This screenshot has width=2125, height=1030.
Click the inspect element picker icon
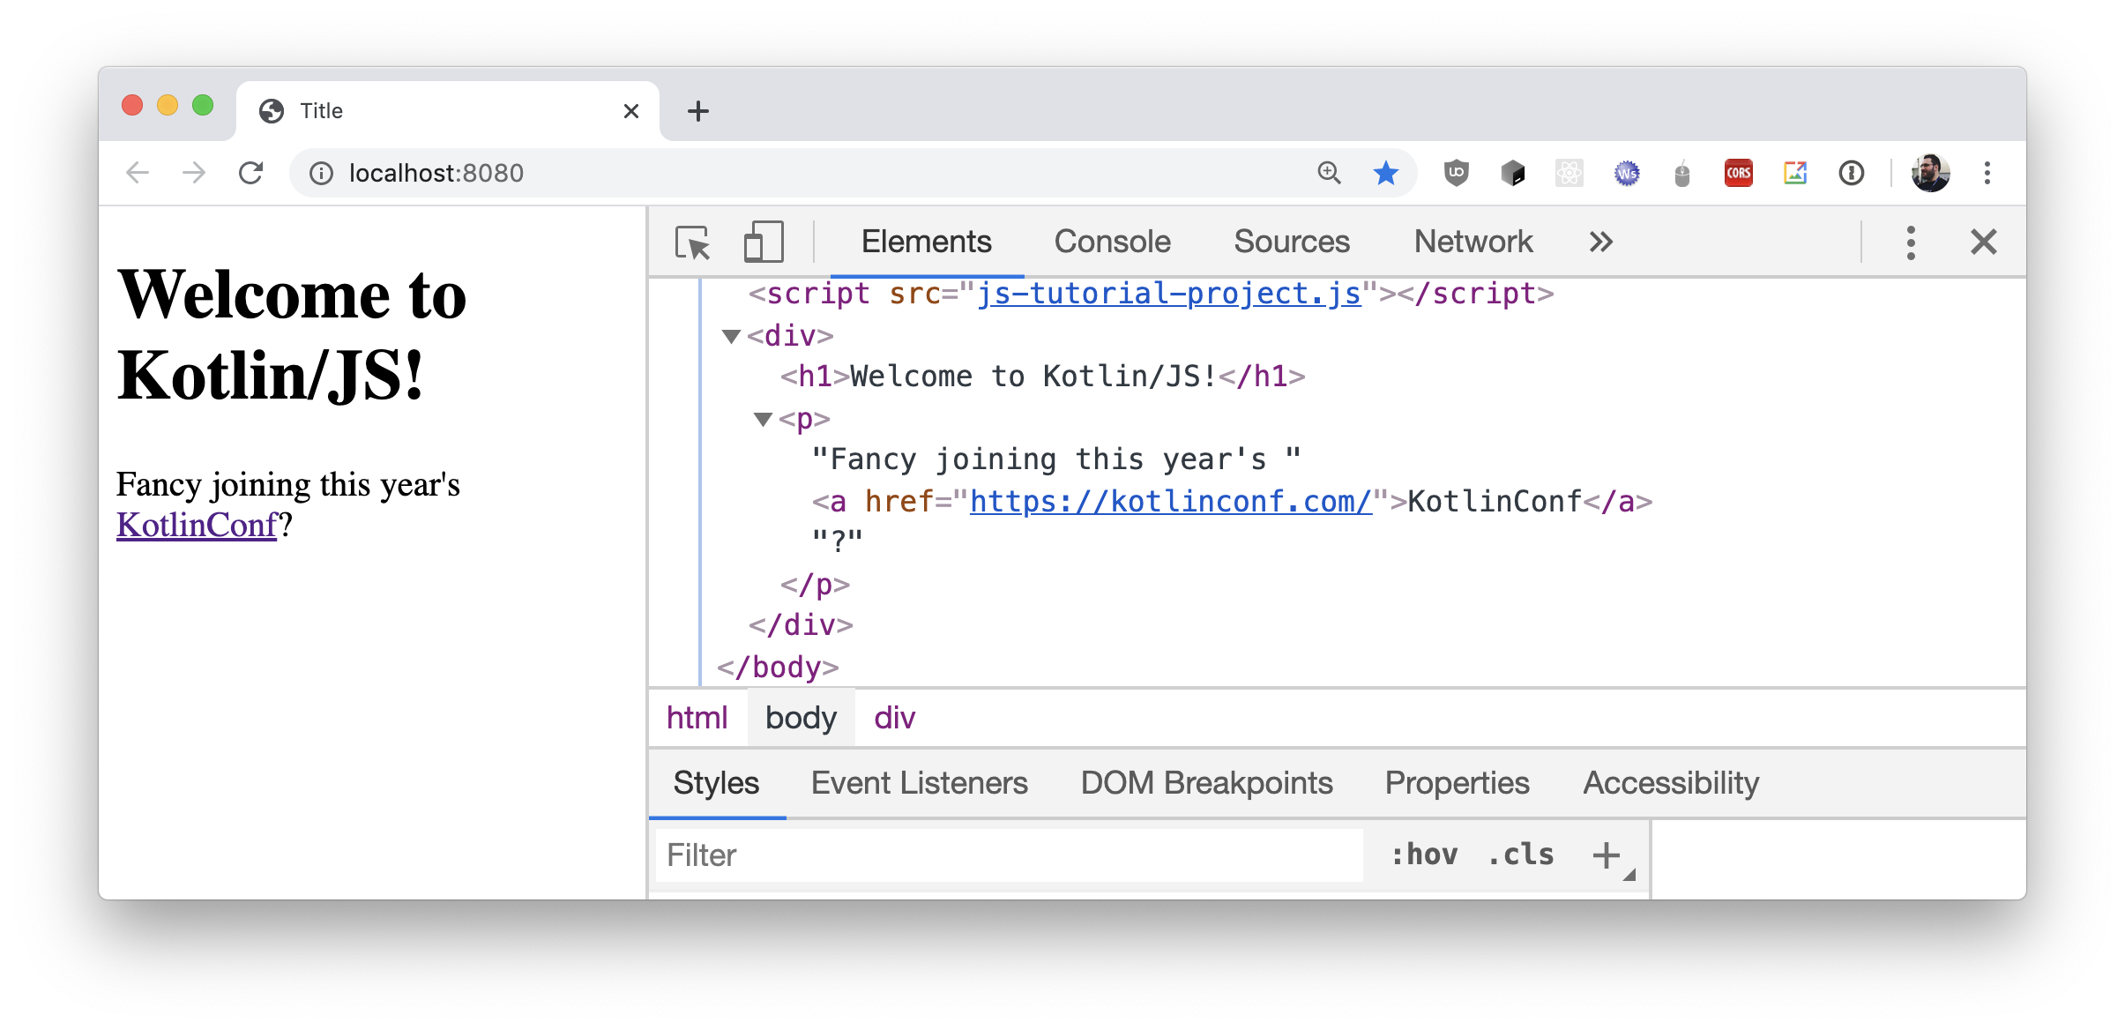pos(693,242)
